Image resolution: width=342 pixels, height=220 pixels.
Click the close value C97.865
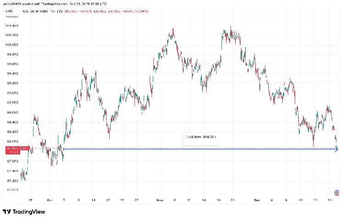(x=114, y=11)
